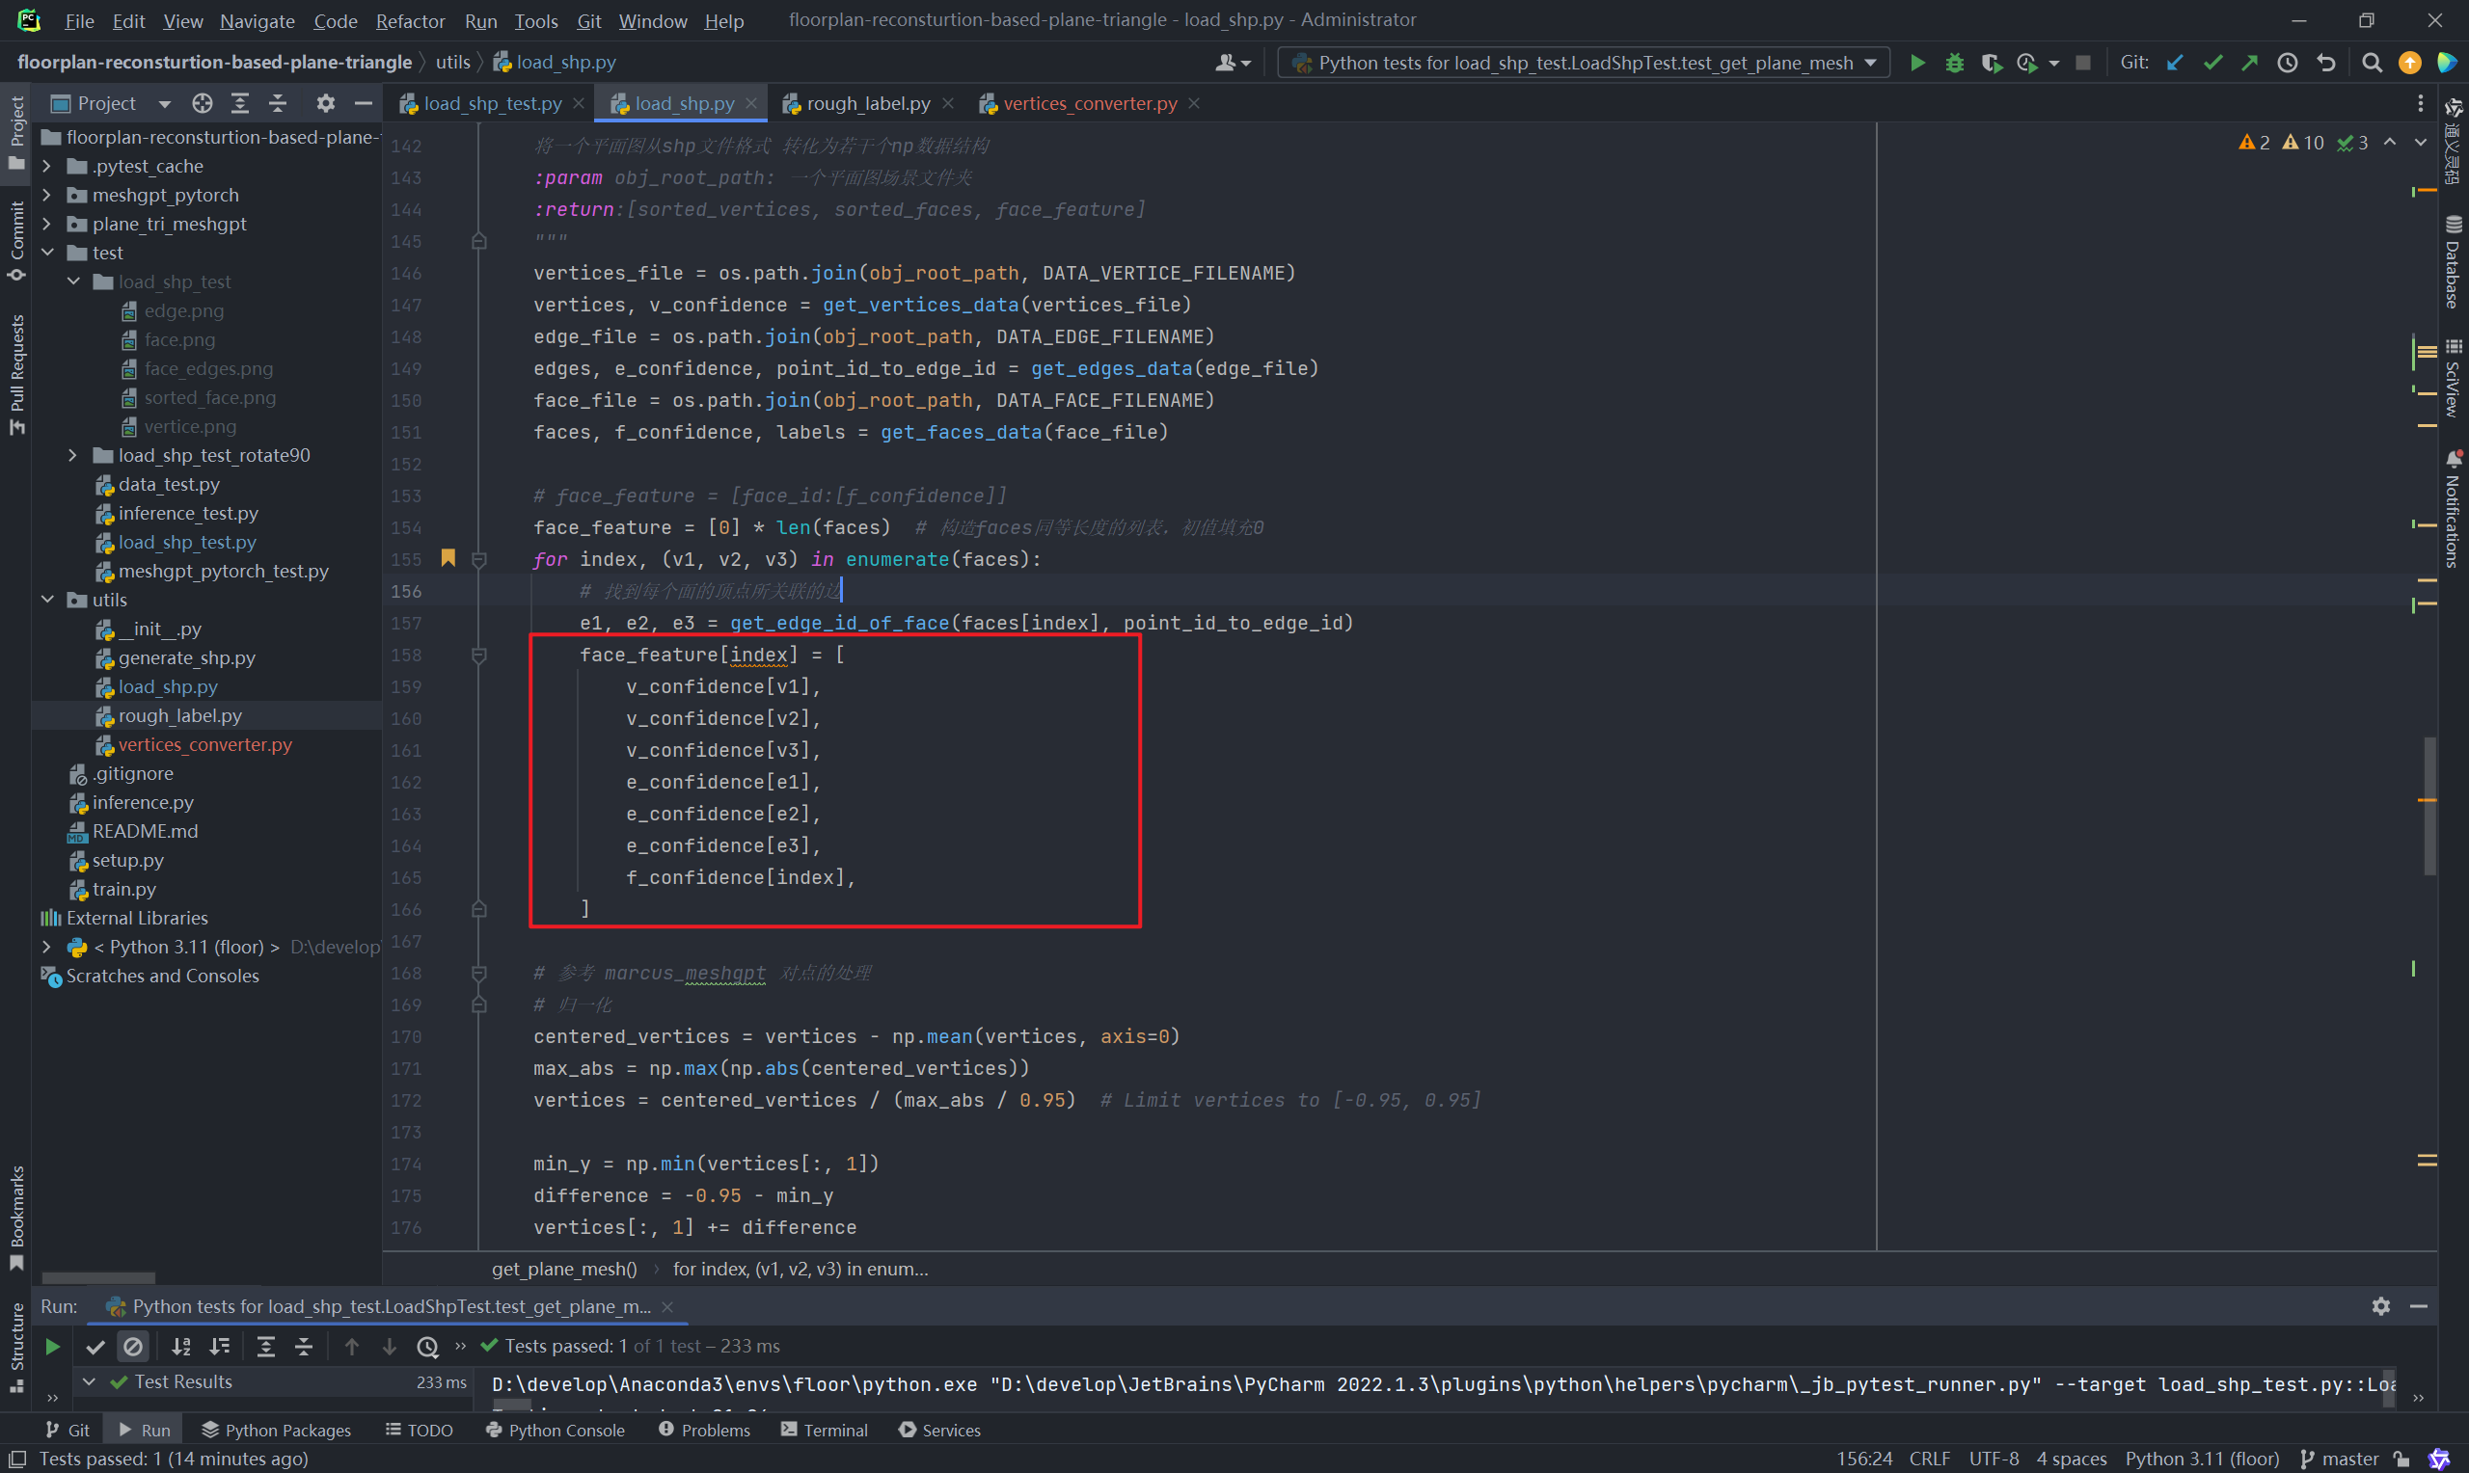Rollback changes with undo icon
Viewport: 2469px width, 1473px height.
[x=2326, y=63]
